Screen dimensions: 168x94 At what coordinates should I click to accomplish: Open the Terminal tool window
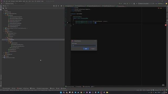(33, 88)
